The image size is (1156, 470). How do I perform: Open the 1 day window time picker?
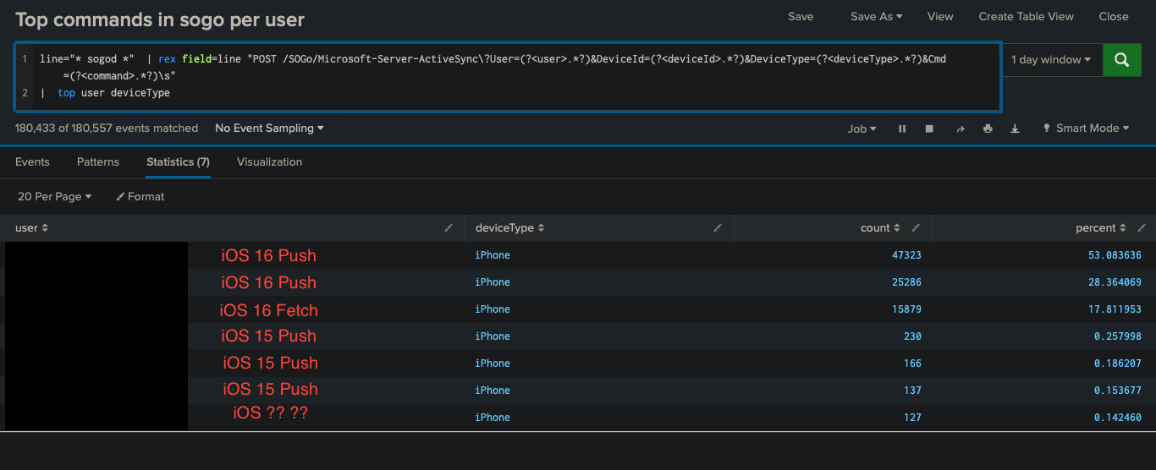(x=1051, y=60)
